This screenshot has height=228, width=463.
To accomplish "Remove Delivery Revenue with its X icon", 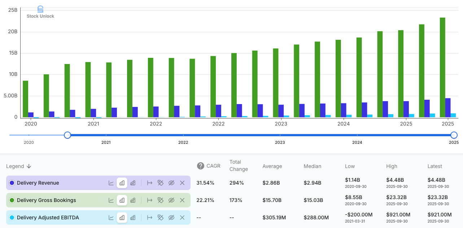I will point(182,183).
